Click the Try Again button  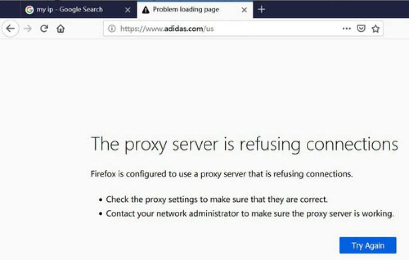pos(368,245)
